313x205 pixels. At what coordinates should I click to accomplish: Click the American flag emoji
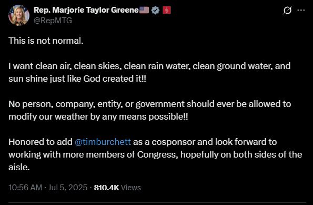pos(144,10)
